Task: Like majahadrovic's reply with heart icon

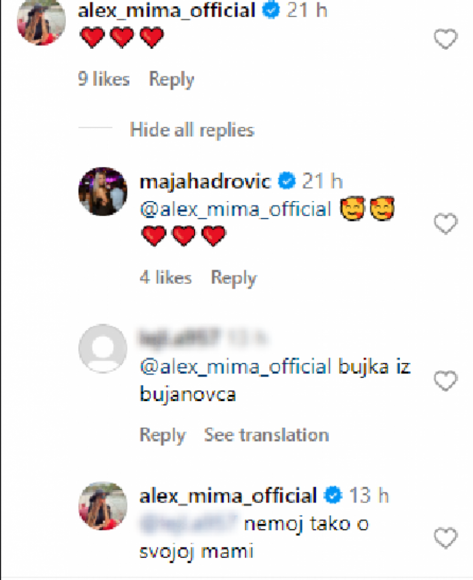Action: [x=446, y=225]
